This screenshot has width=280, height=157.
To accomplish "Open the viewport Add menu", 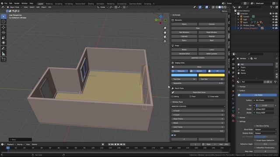I will coord(38,7).
